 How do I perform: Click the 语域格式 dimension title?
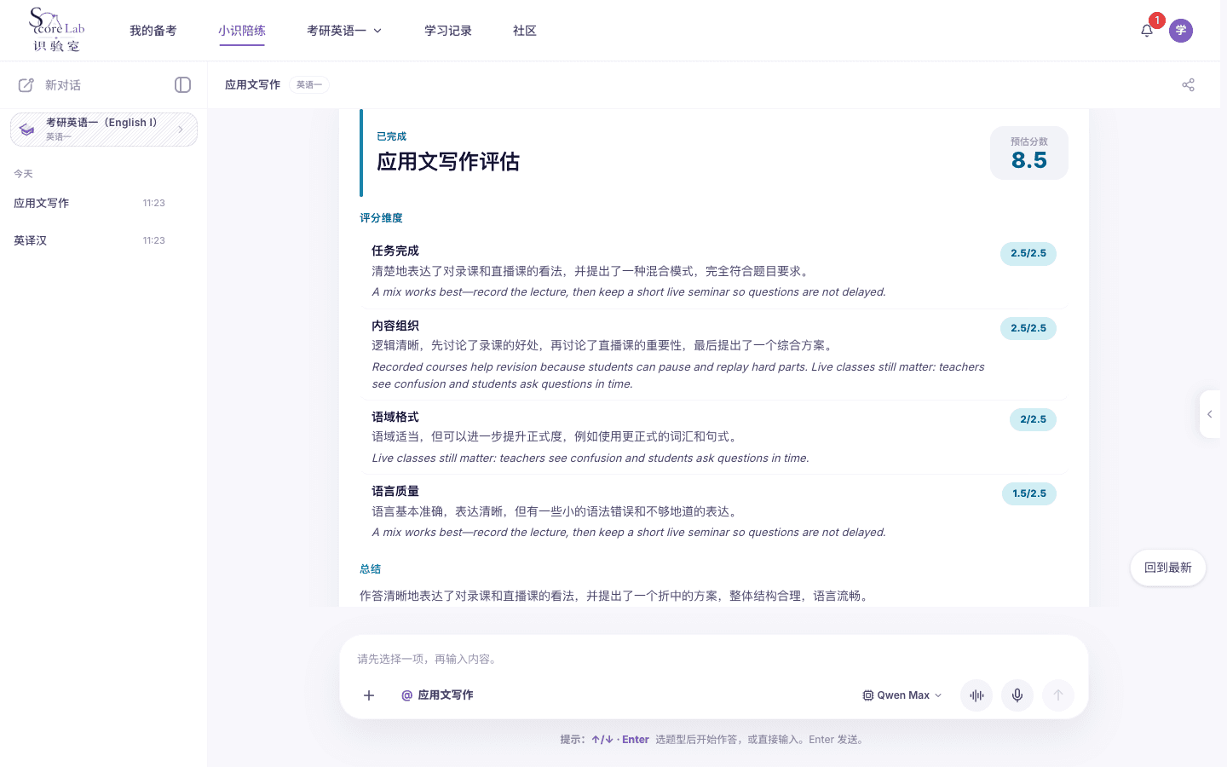(x=395, y=417)
